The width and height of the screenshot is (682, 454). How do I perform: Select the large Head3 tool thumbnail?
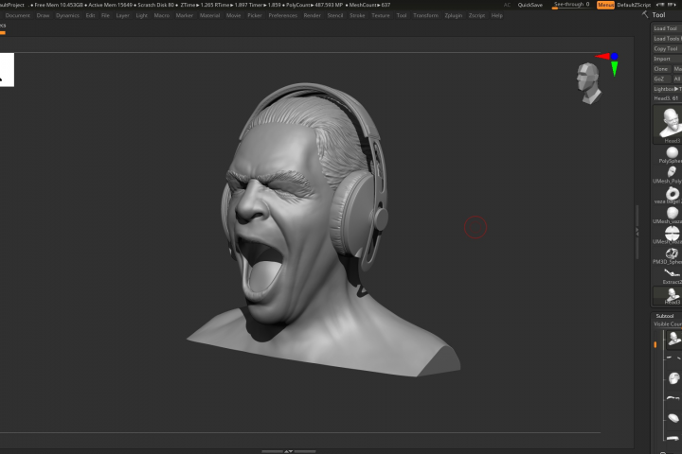tap(670, 123)
